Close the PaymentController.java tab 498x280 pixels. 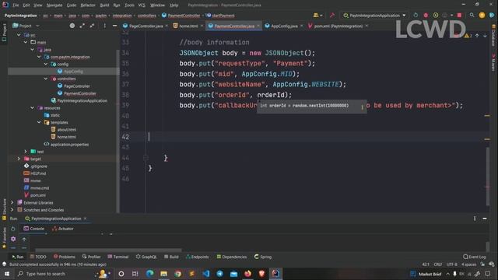(x=258, y=26)
